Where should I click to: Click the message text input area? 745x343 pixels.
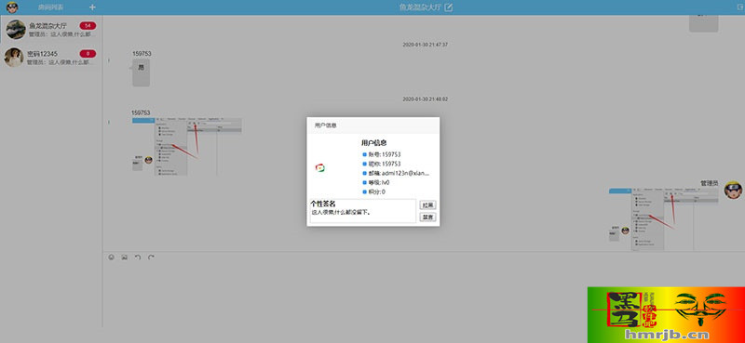[423, 294]
